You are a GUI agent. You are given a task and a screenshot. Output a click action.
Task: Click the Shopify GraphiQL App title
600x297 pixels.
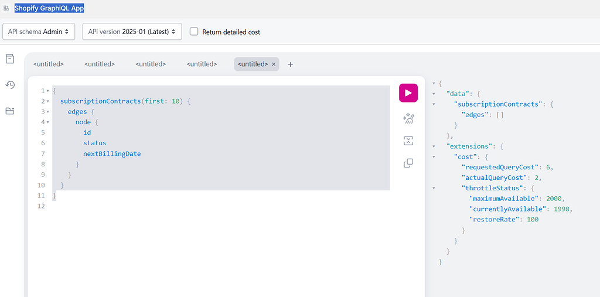pyautogui.click(x=49, y=8)
